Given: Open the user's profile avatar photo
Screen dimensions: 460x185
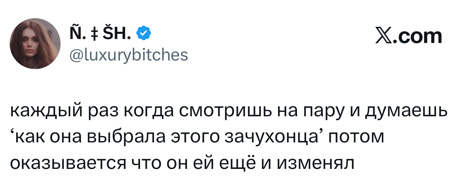Looking at the screenshot, I should click(x=35, y=44).
